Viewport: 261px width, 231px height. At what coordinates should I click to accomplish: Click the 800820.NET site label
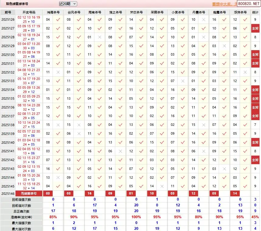coord(249,4)
